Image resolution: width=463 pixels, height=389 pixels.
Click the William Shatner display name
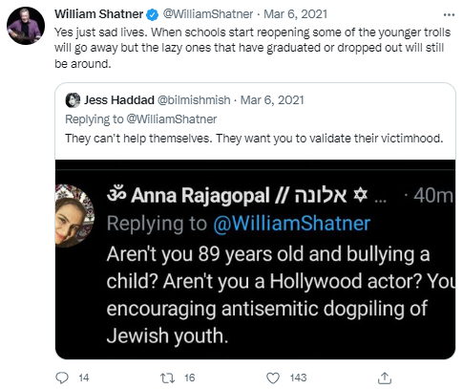click(x=99, y=14)
